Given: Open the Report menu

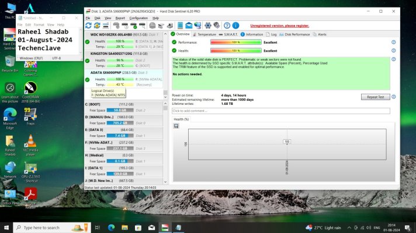Looking at the screenshot, I should tap(120, 18).
